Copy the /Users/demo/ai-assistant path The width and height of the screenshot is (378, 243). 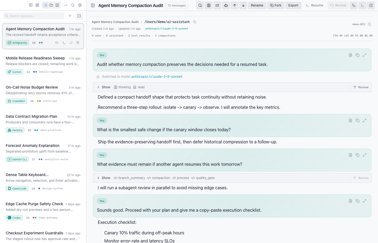tap(195, 22)
